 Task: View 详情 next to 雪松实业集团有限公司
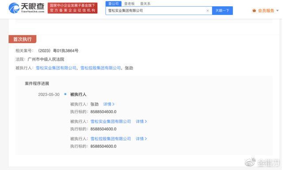click(x=141, y=122)
